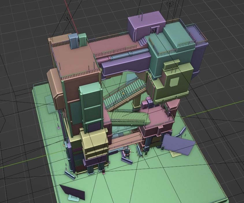Select the wireframe empty cube on the teal staircase

(x=123, y=93)
